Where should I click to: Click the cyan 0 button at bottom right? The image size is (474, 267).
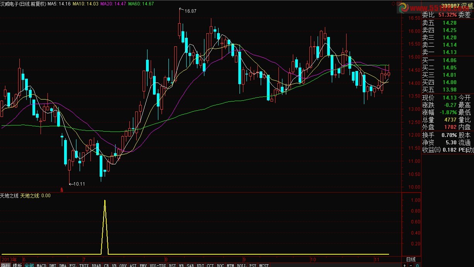coord(417,265)
